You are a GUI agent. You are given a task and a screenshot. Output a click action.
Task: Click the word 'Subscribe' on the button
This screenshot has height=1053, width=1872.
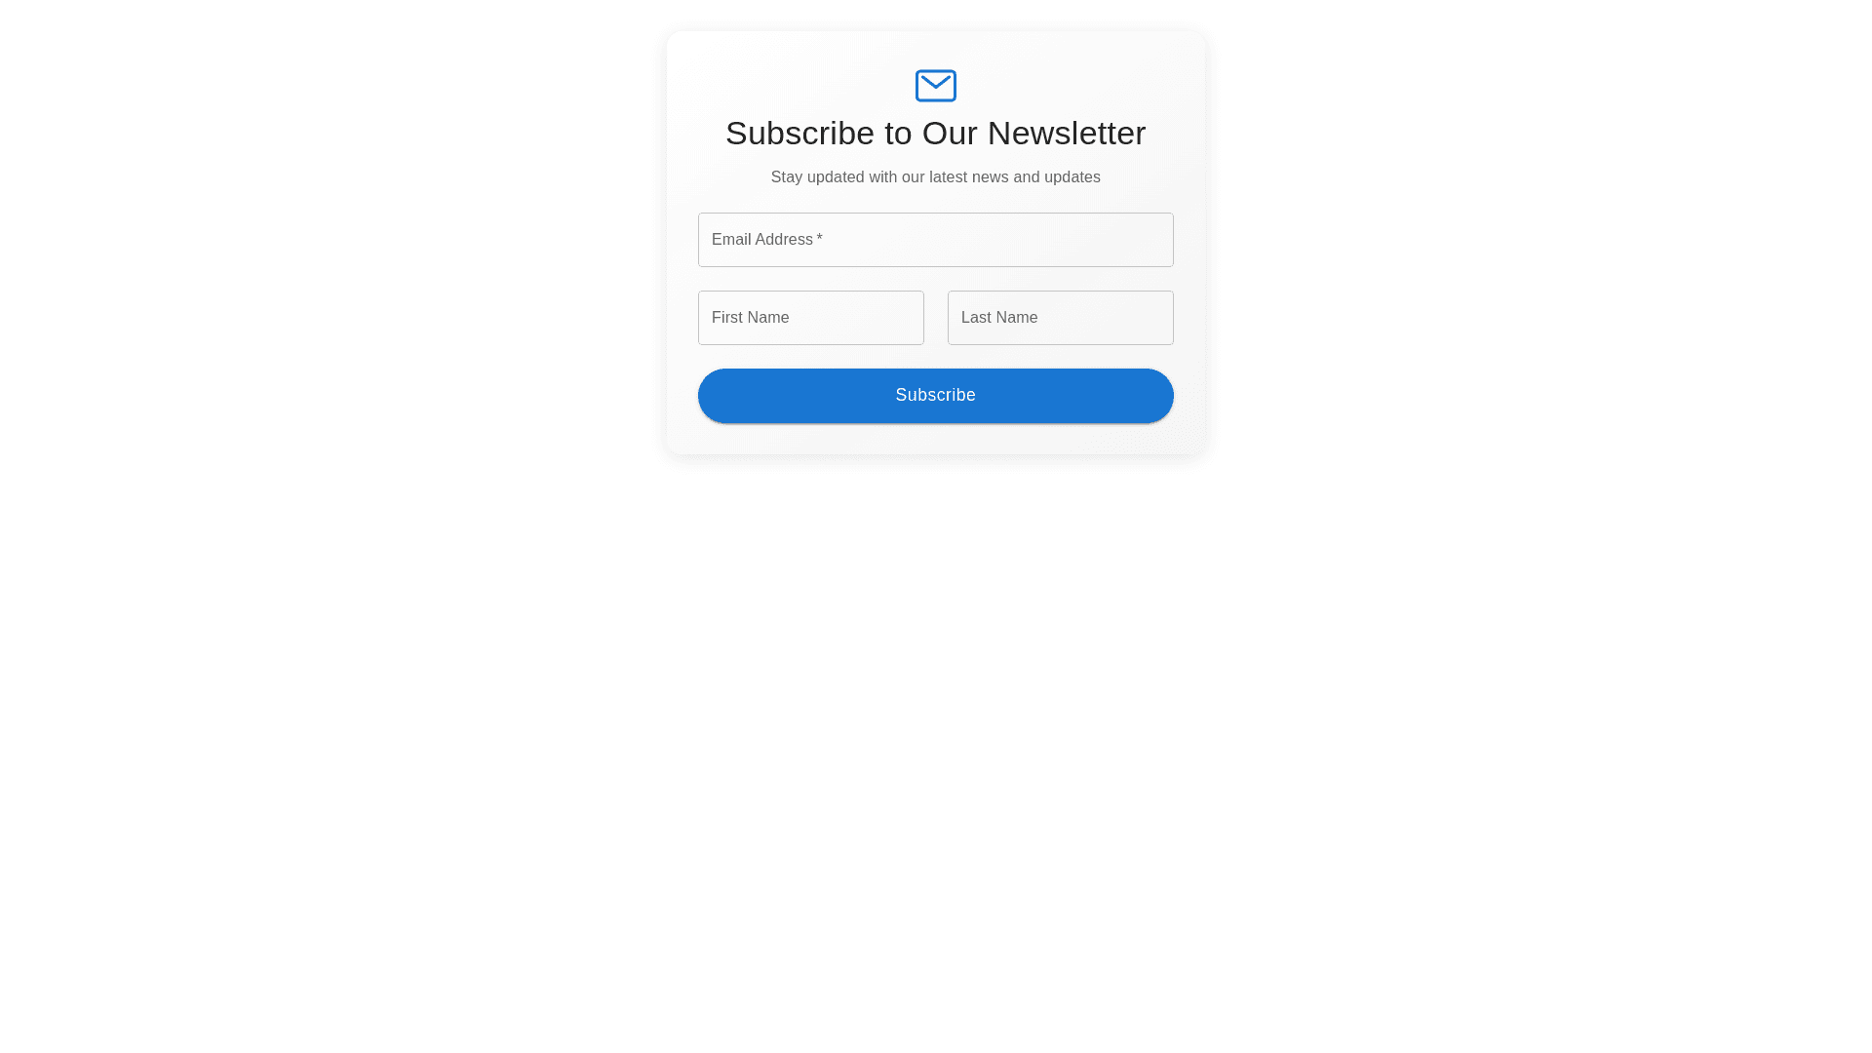(x=936, y=395)
